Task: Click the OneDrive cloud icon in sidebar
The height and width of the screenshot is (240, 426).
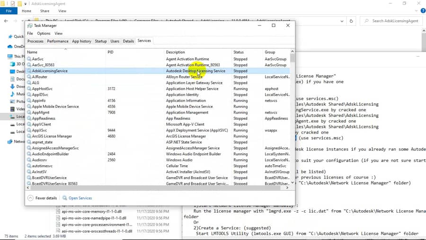Action: pyautogui.click(x=10, y=46)
